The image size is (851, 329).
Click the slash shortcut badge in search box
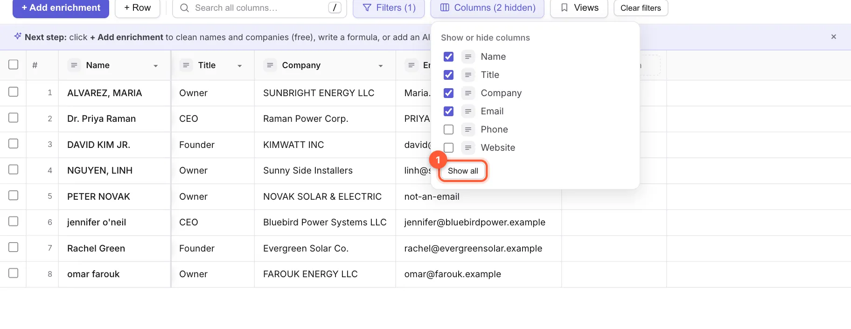[x=335, y=8]
